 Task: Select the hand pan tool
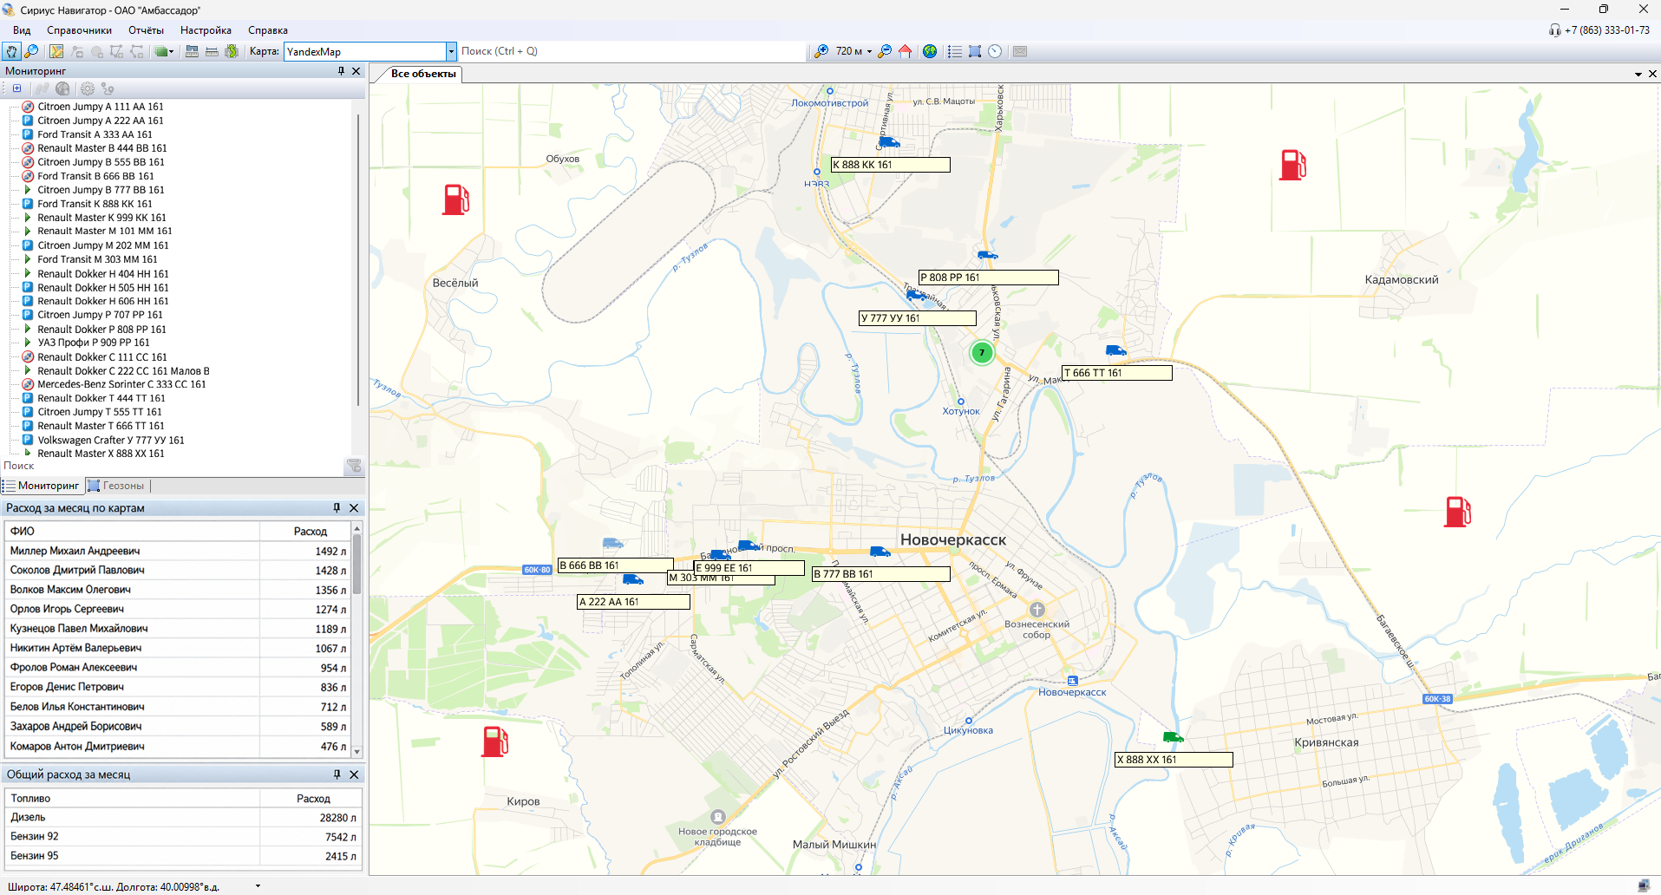(x=11, y=51)
